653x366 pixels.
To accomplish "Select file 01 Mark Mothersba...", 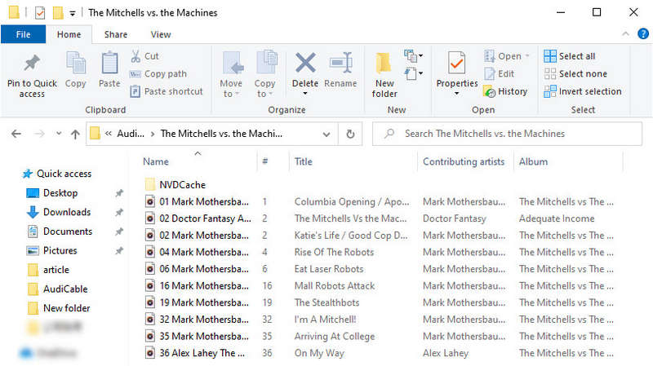I will pyautogui.click(x=197, y=201).
